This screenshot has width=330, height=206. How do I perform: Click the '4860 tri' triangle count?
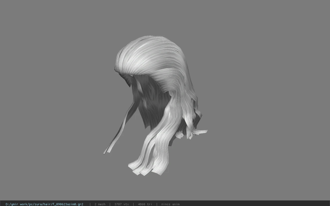tap(145, 204)
